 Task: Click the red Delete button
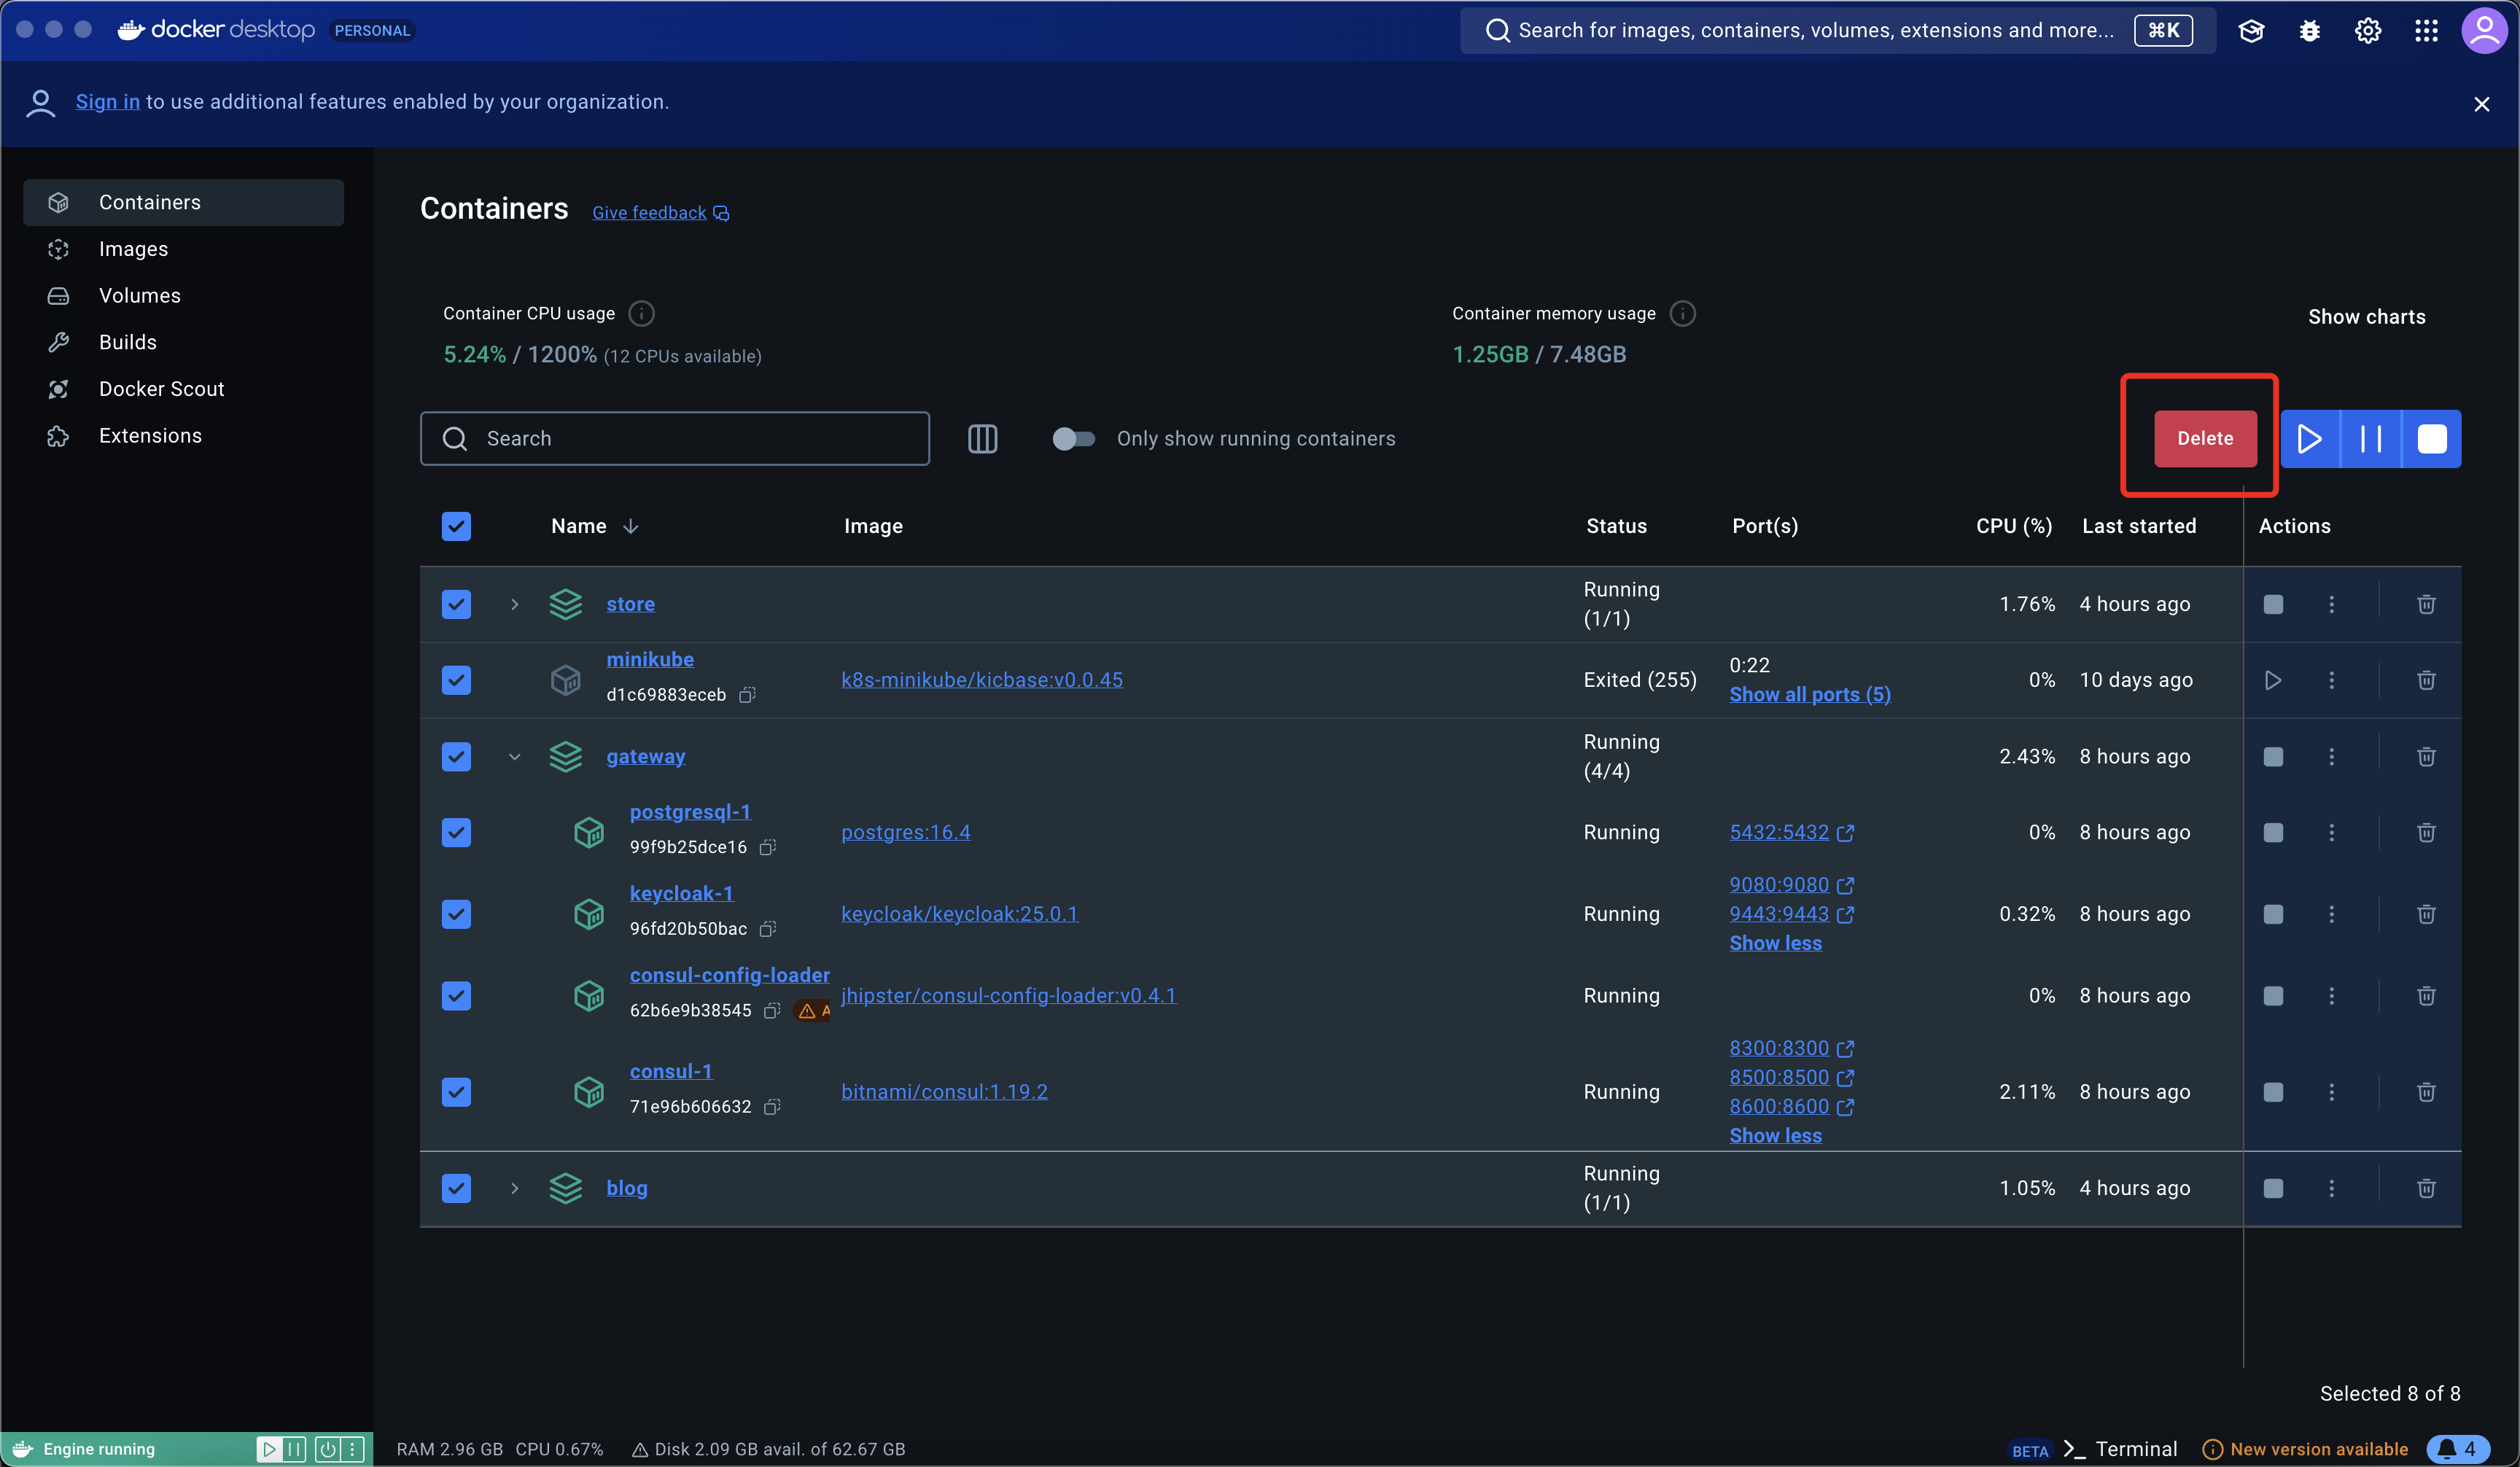2204,438
